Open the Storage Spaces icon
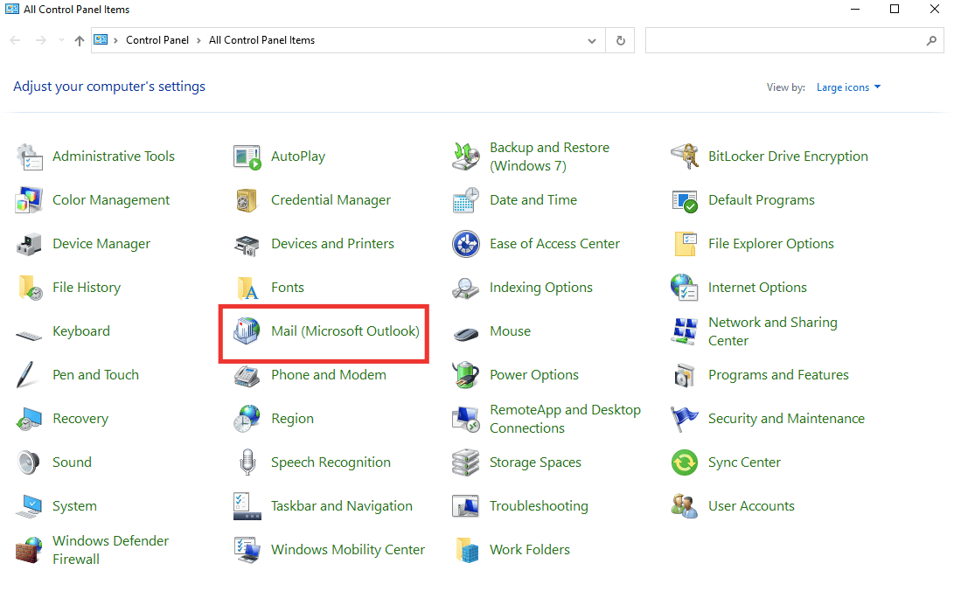 pyautogui.click(x=466, y=462)
